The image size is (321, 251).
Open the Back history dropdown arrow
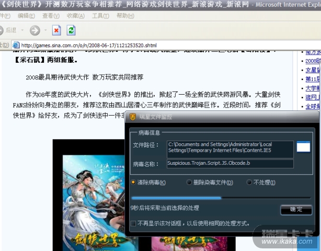pos(22,30)
